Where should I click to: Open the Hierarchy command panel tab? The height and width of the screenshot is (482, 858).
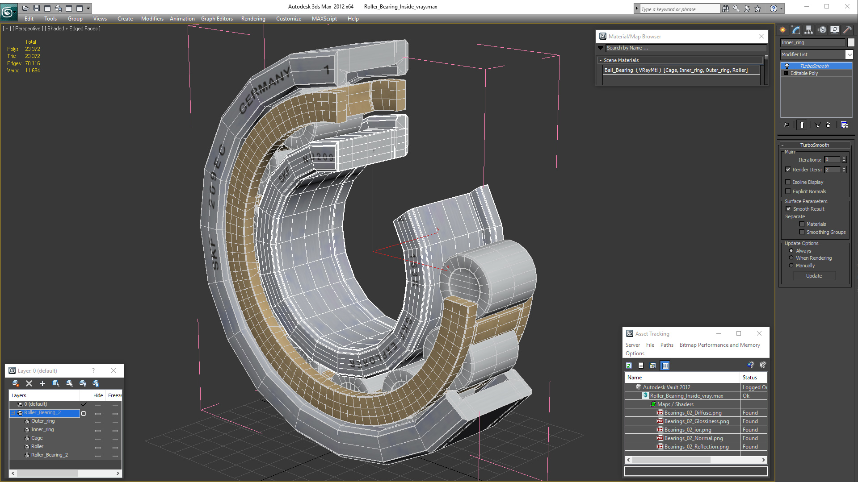tap(809, 30)
